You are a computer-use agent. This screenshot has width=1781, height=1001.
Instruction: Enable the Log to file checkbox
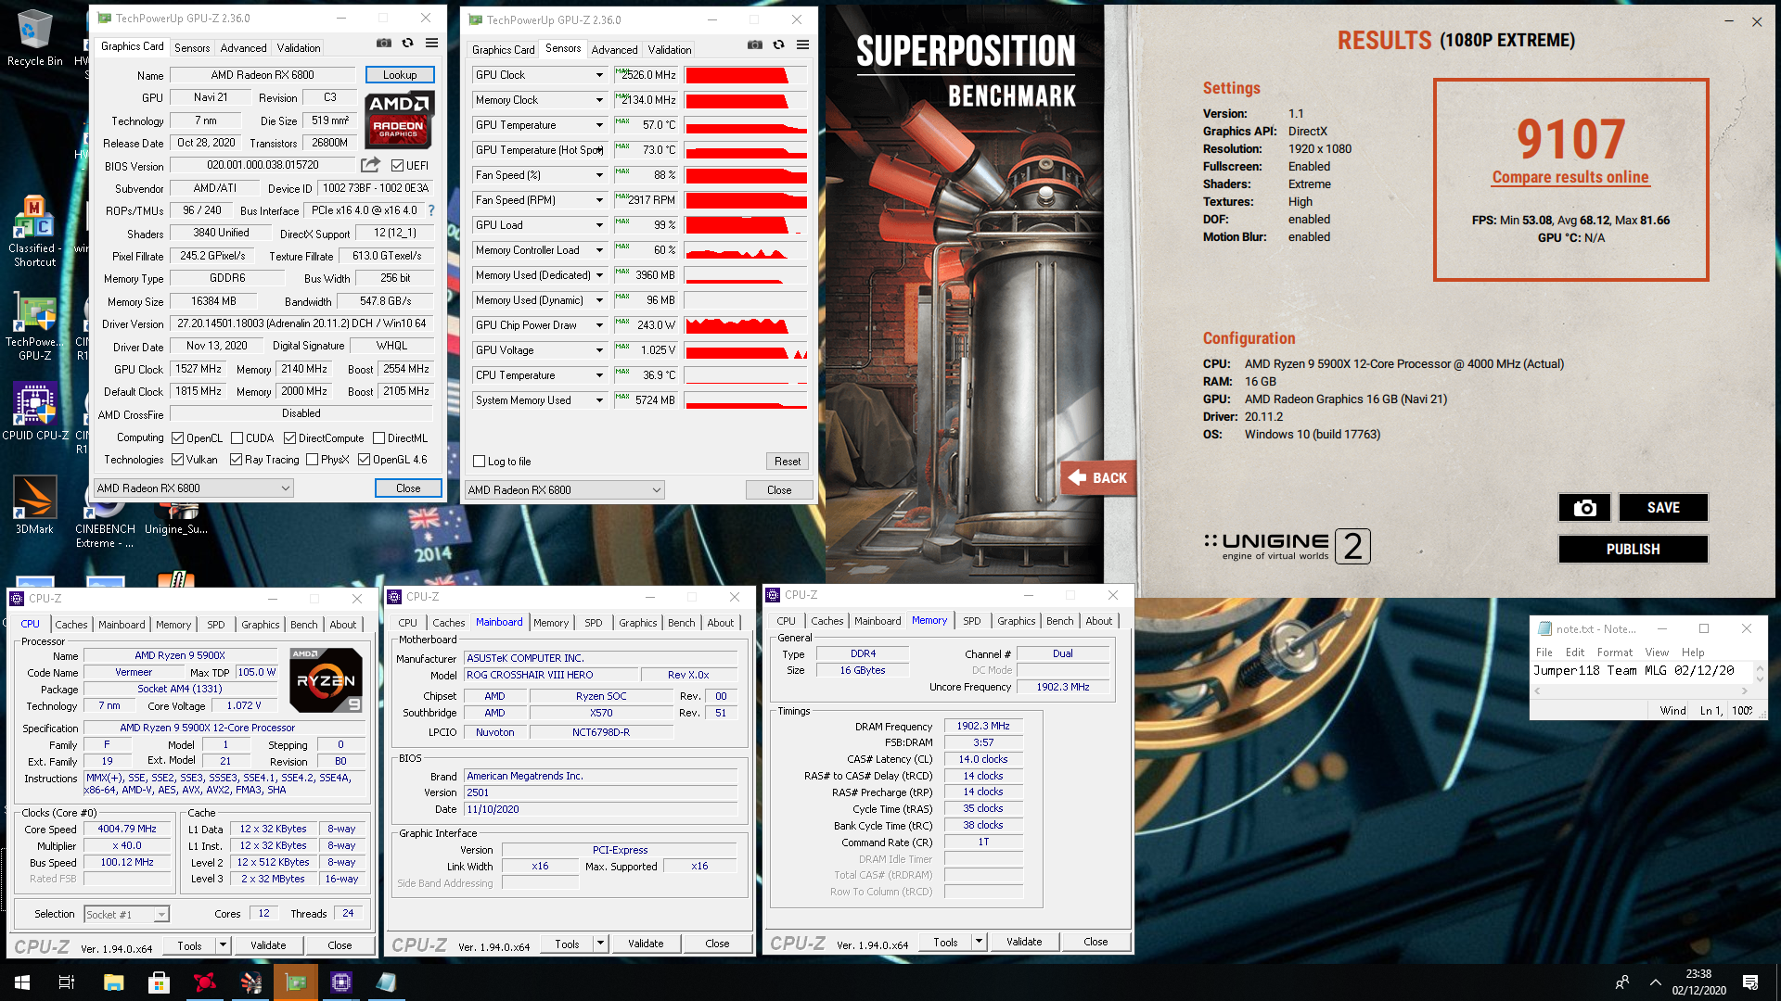[479, 462]
